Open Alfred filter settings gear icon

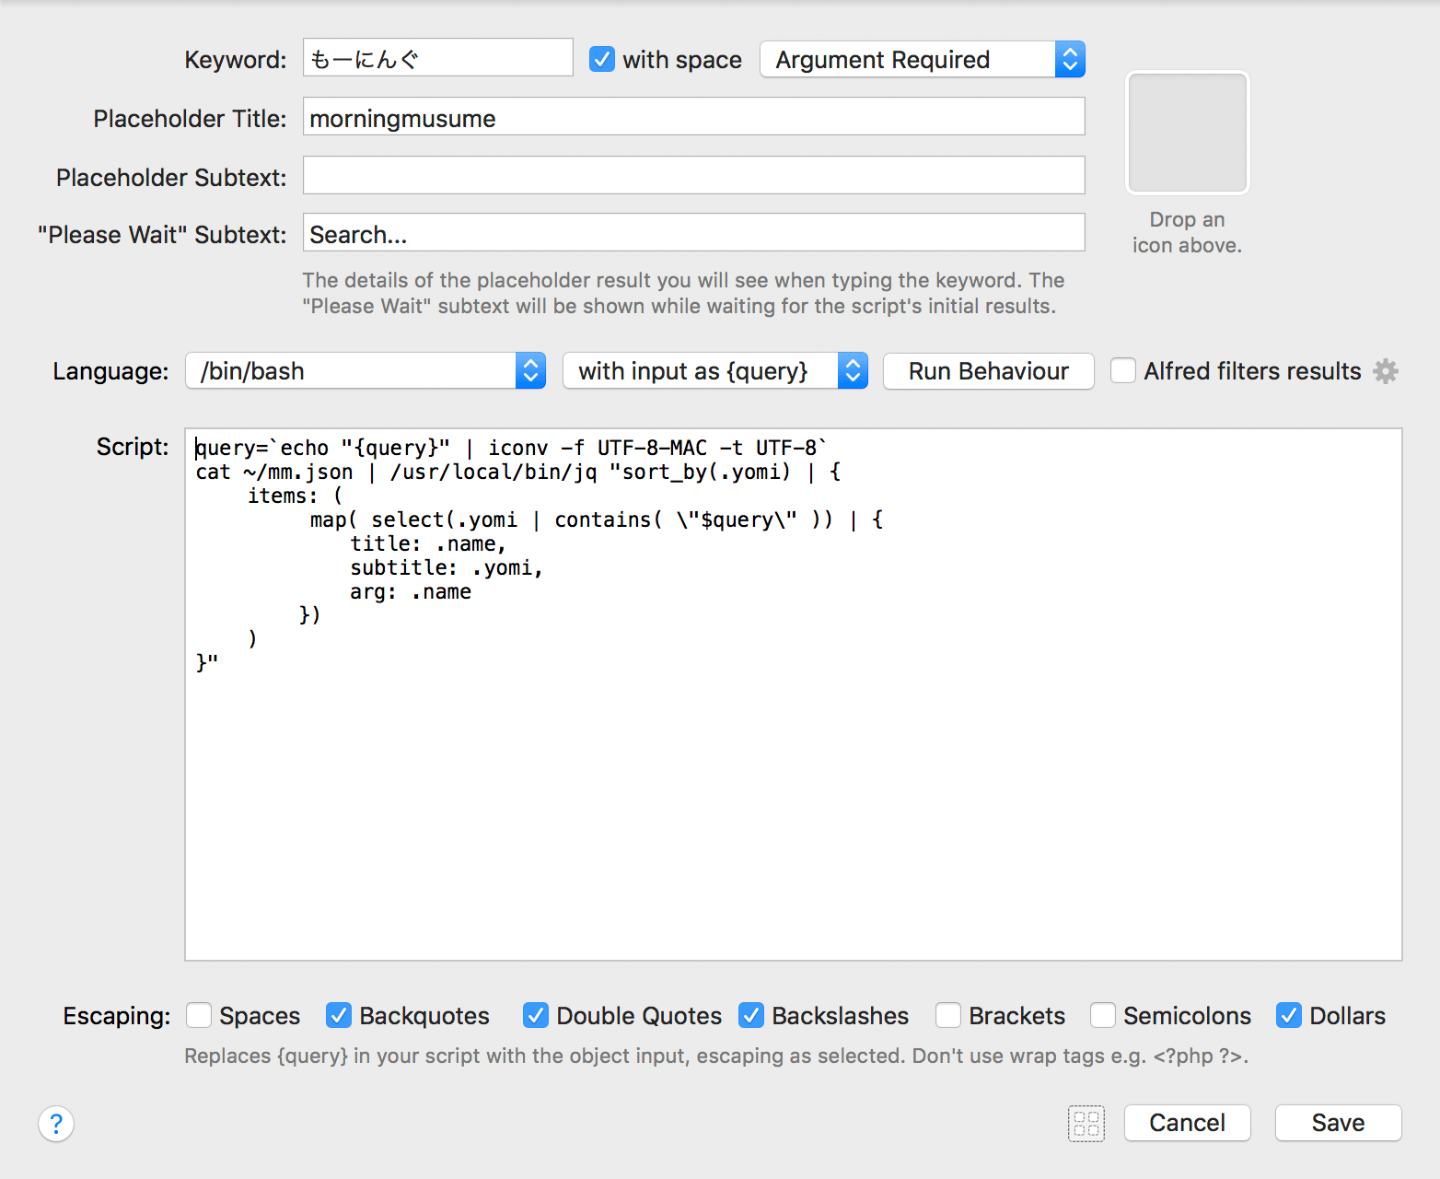[1386, 371]
